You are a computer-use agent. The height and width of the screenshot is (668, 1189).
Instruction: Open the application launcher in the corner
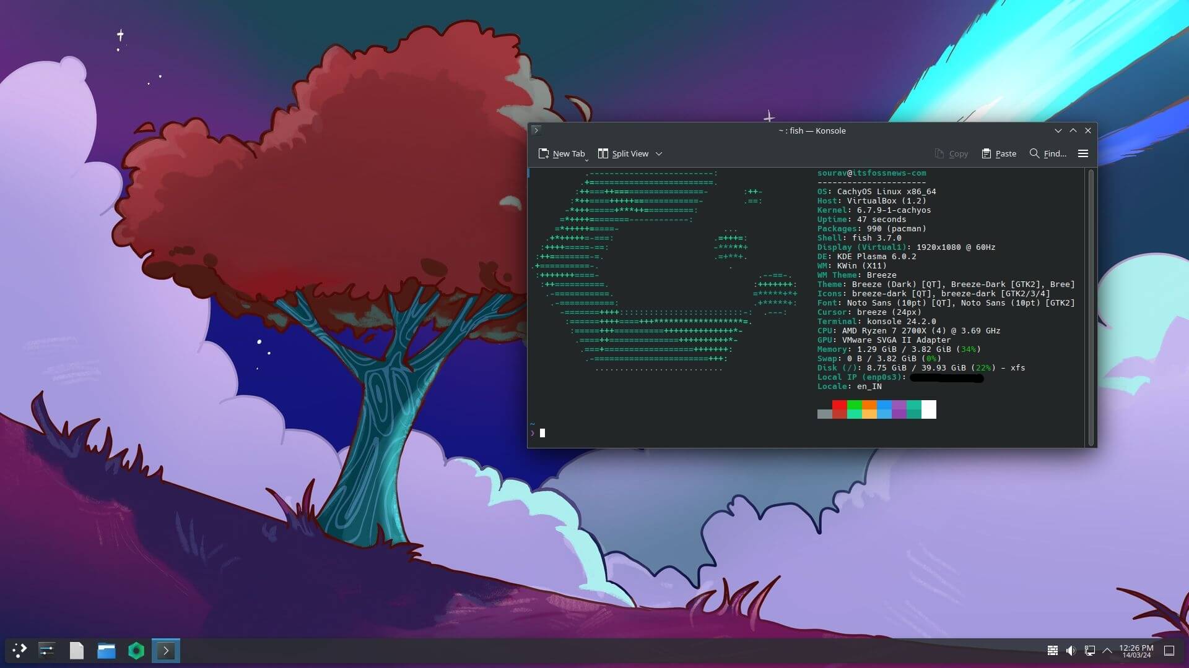point(19,650)
